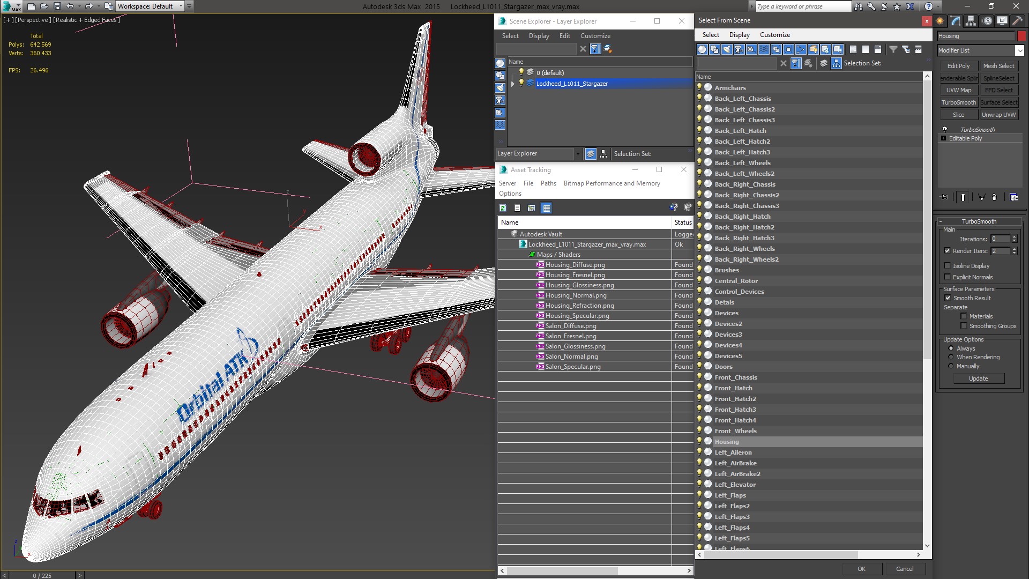Toggle Display Bone Objects filter icon
Viewport: 1029px width, 579px height.
pos(801,49)
